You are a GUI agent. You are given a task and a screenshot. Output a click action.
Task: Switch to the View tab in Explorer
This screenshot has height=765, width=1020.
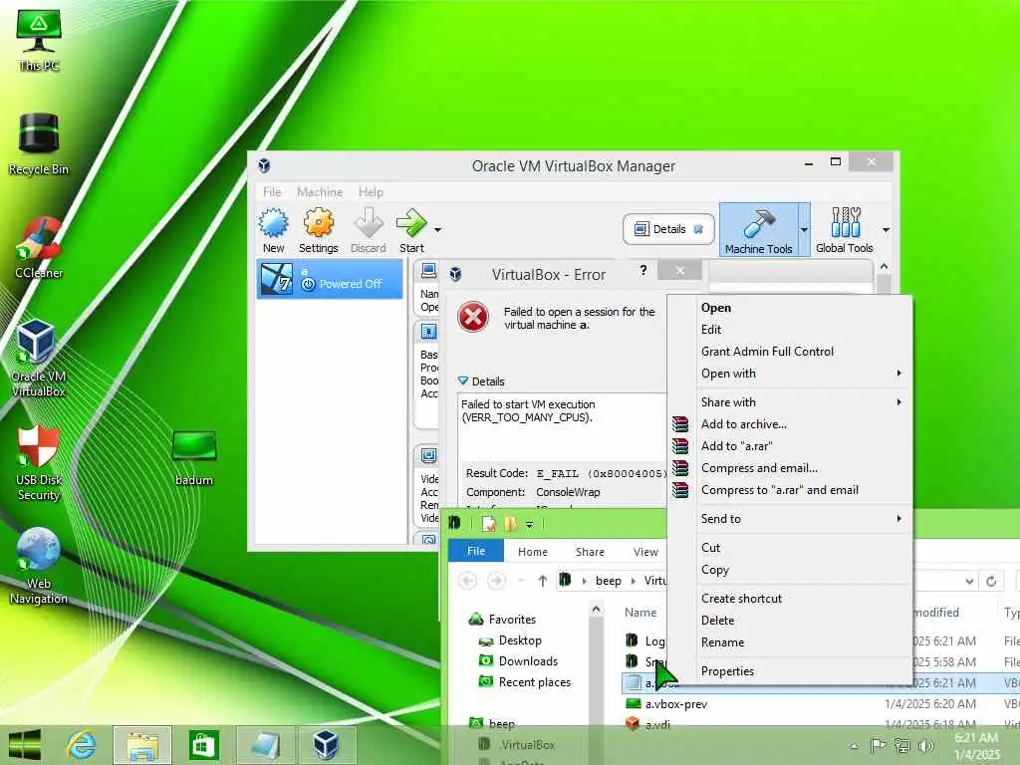[645, 552]
